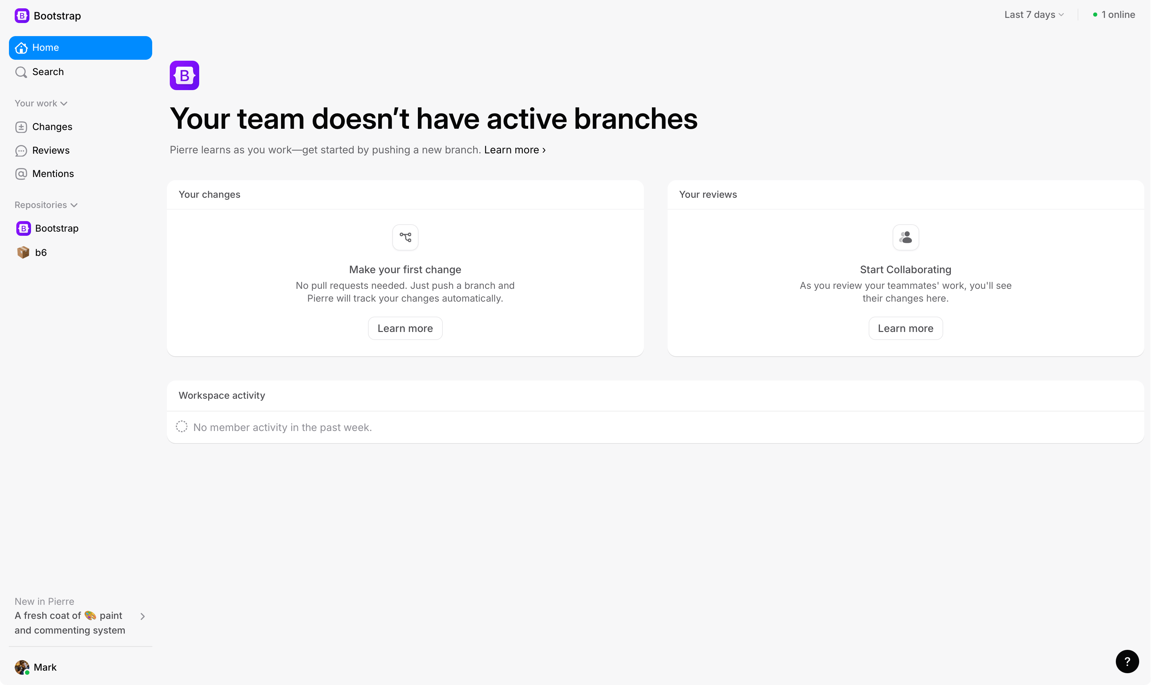Go to Home in the sidebar

(80, 48)
